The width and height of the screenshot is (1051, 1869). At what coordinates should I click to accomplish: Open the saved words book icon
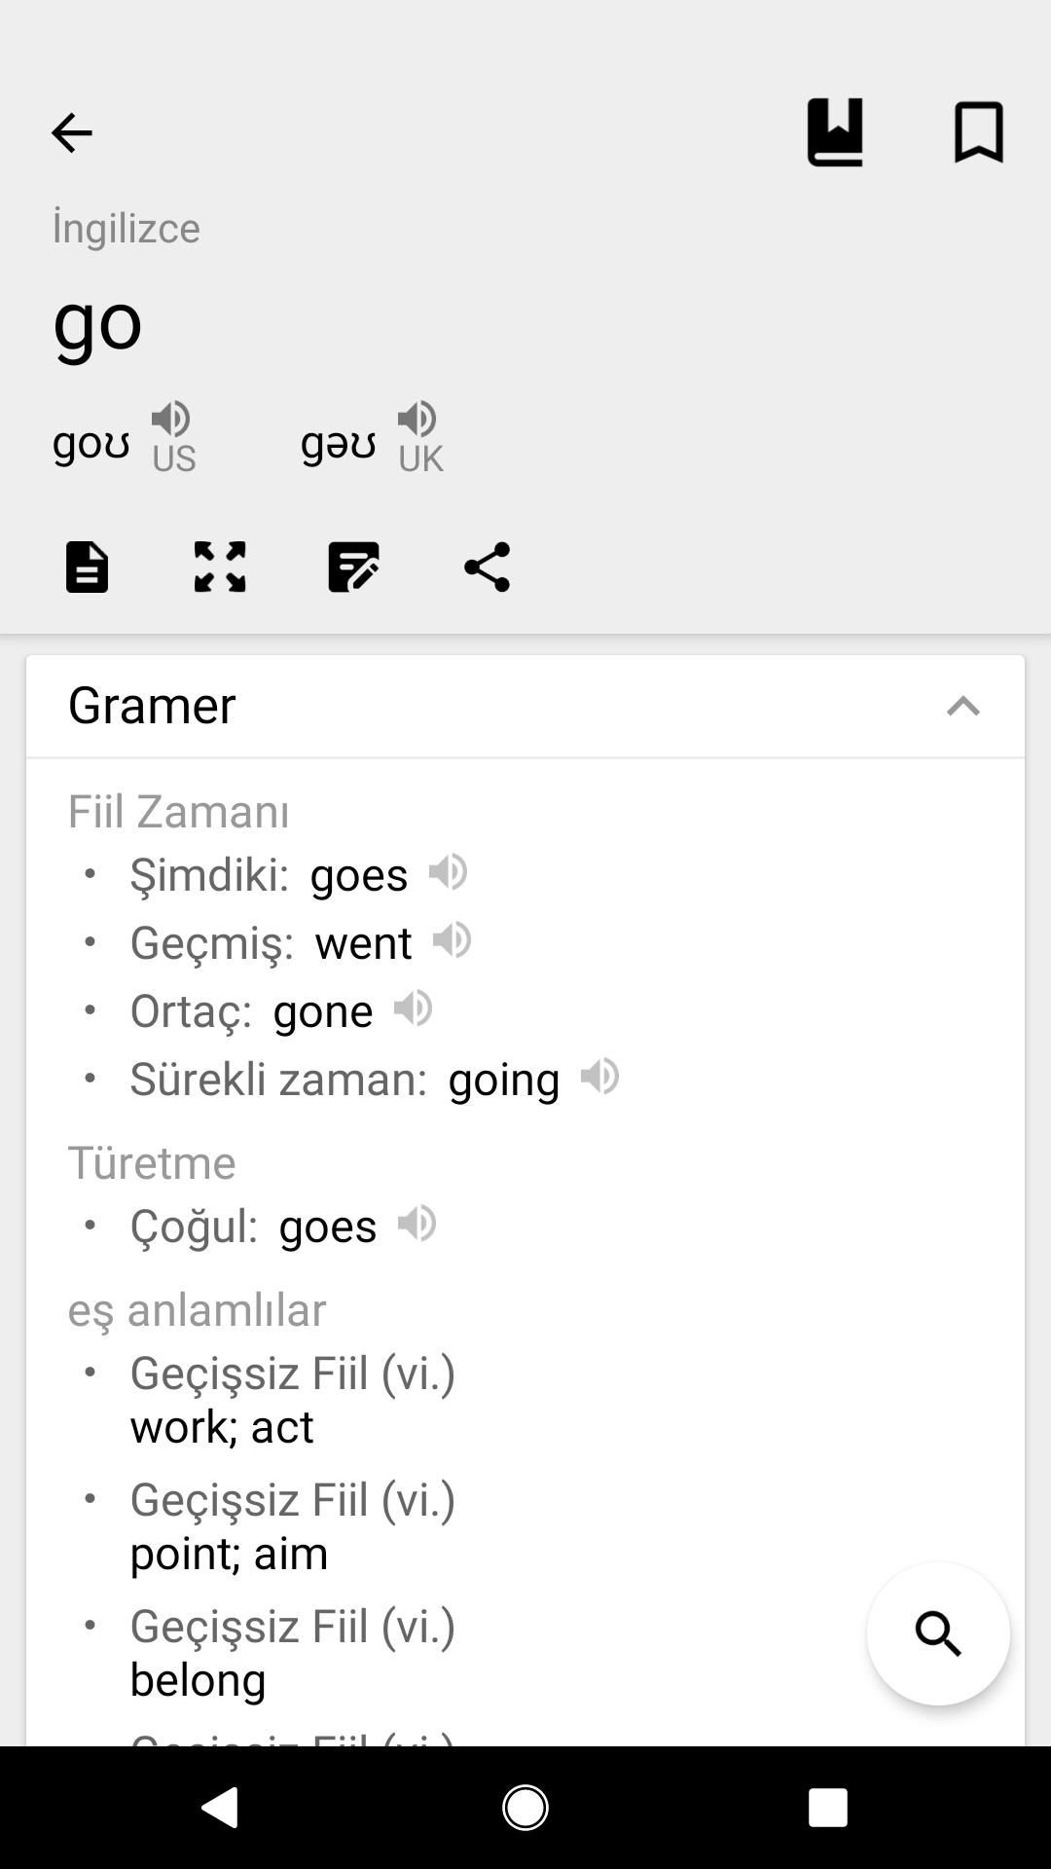835,132
